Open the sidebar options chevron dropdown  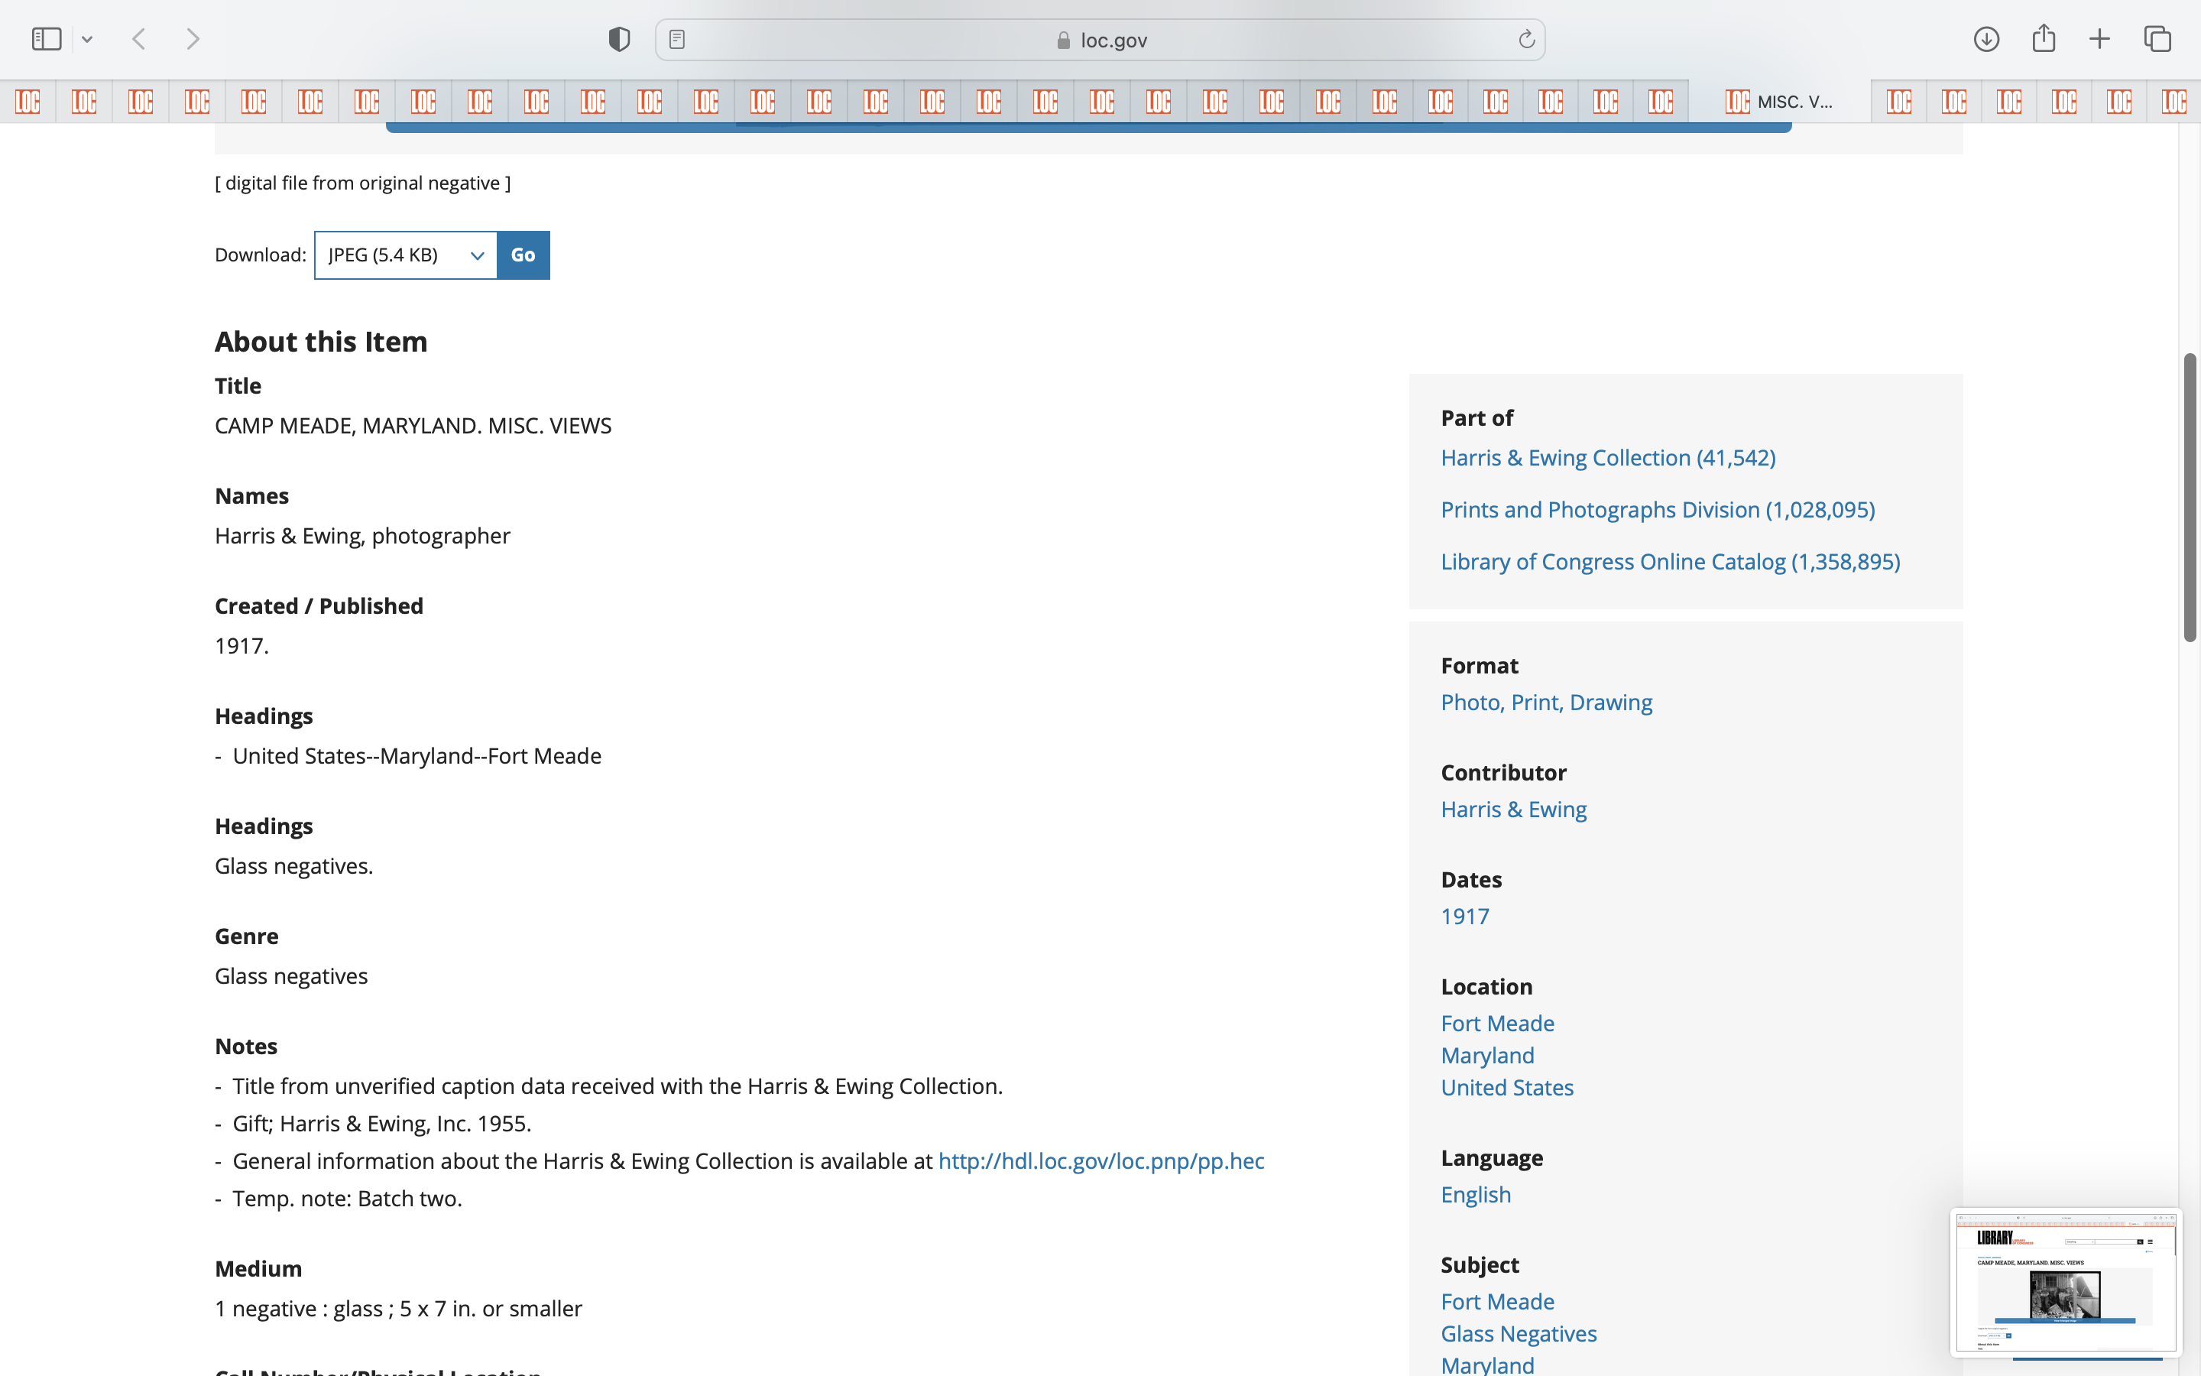[x=87, y=39]
